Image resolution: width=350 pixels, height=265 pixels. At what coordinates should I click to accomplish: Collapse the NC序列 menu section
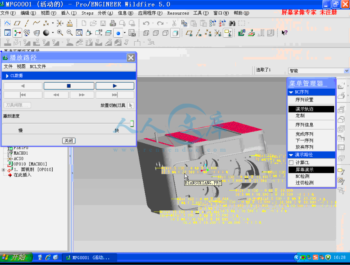pyautogui.click(x=291, y=92)
